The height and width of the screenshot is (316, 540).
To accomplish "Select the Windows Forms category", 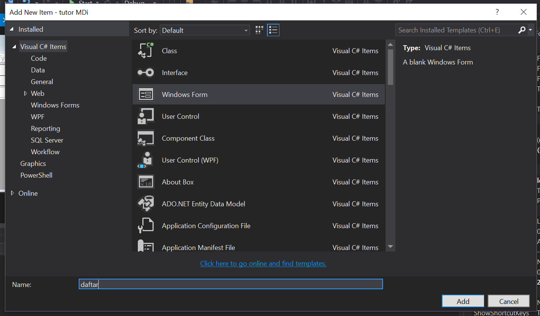I will coord(55,105).
